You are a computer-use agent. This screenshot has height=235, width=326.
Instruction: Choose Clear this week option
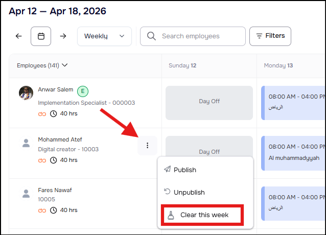click(x=204, y=215)
